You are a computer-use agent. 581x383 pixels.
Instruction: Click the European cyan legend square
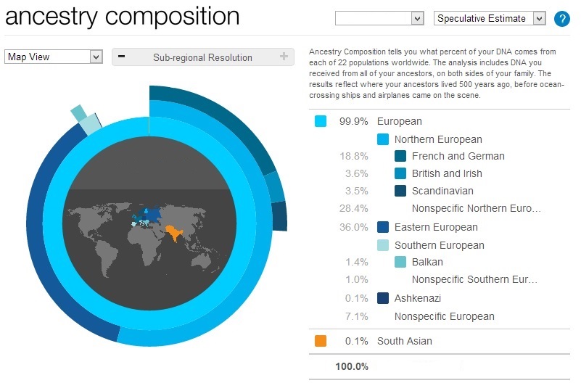pyautogui.click(x=321, y=121)
